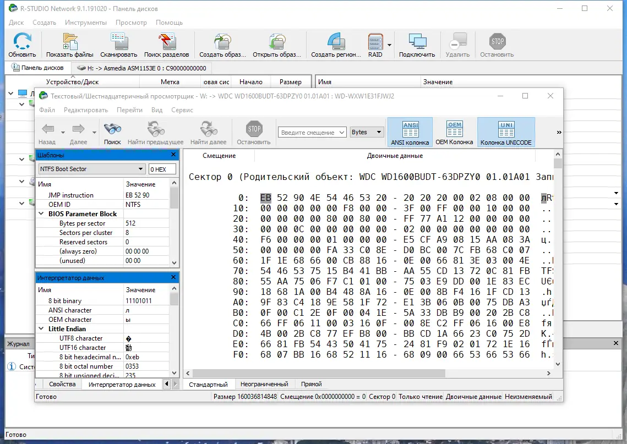Screen dimensions: 627x444
Task: Click Удалить icon in main toolbar
Action: (x=458, y=42)
